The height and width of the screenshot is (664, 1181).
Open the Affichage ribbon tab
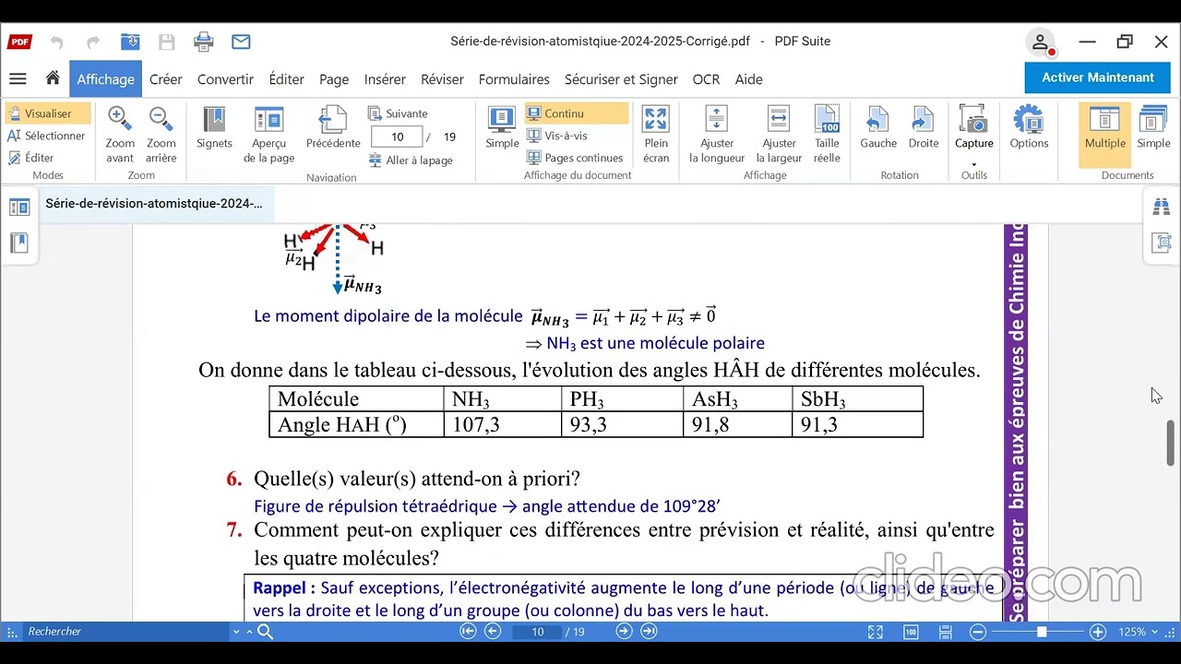pyautogui.click(x=105, y=79)
